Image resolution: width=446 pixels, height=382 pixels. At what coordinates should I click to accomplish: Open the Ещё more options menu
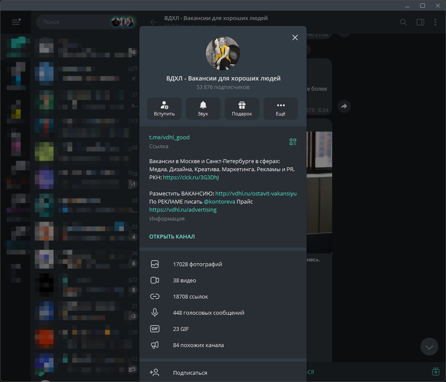pos(281,109)
